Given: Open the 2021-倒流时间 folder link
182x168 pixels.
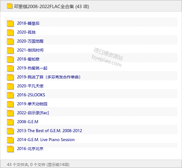Looking at the screenshot, I should [x=30, y=50].
